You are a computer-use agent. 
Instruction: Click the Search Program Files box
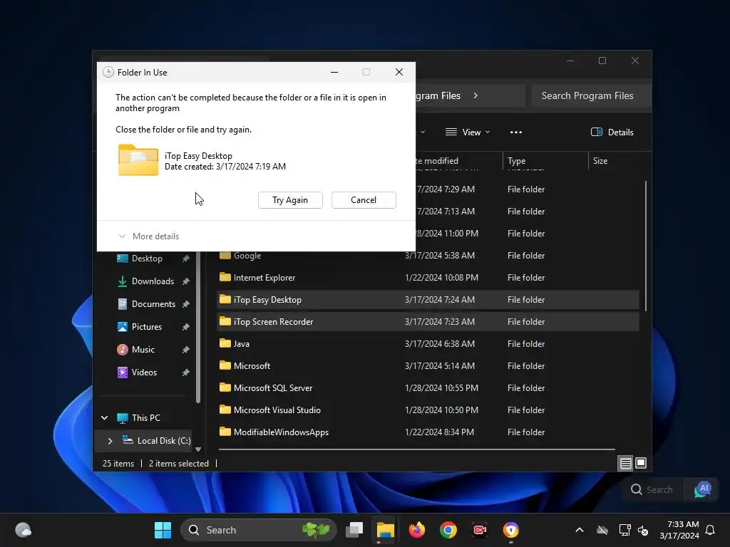point(591,96)
